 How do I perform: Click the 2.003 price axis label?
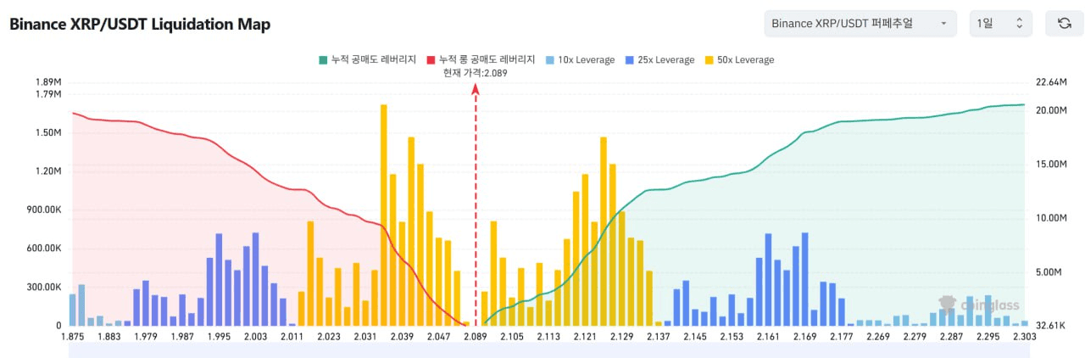point(255,337)
